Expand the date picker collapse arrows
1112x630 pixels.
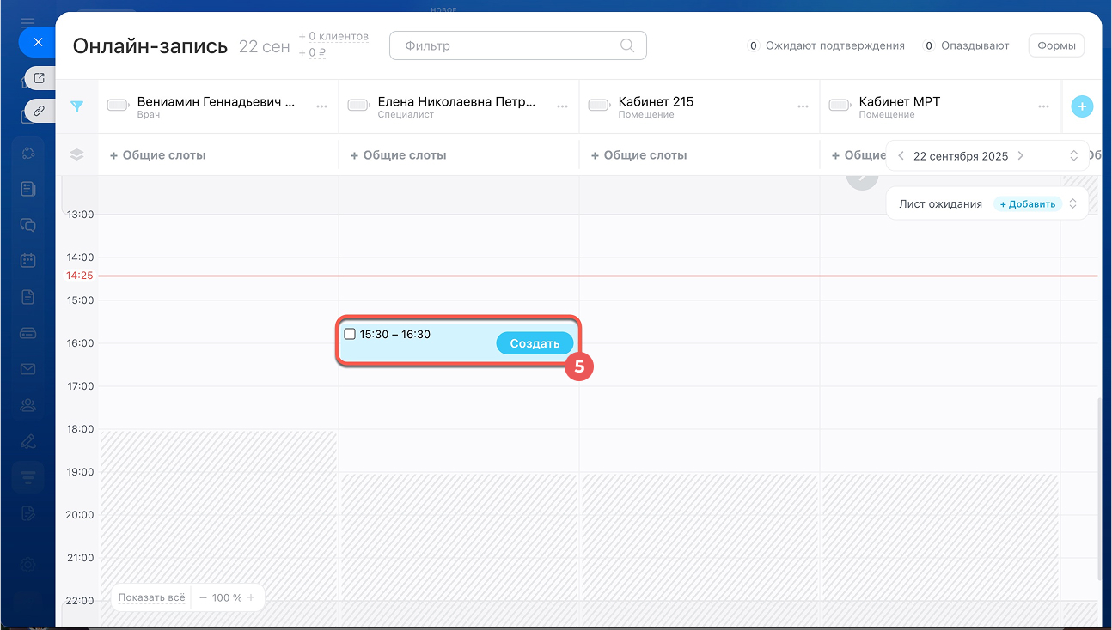pyautogui.click(x=1073, y=156)
